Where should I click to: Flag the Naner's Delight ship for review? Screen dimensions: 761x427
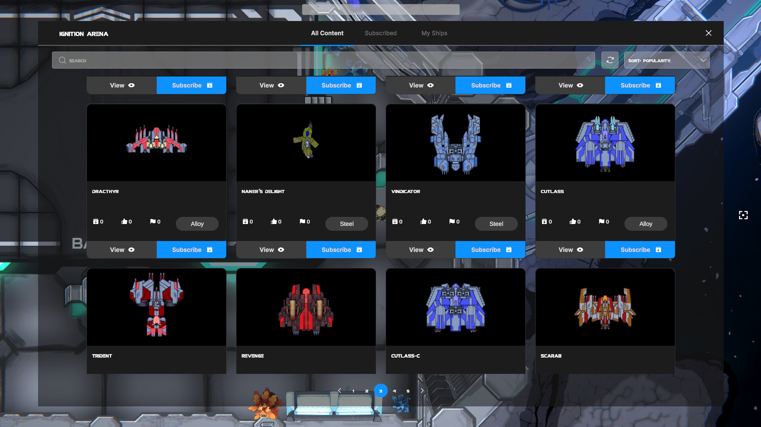[x=302, y=221]
